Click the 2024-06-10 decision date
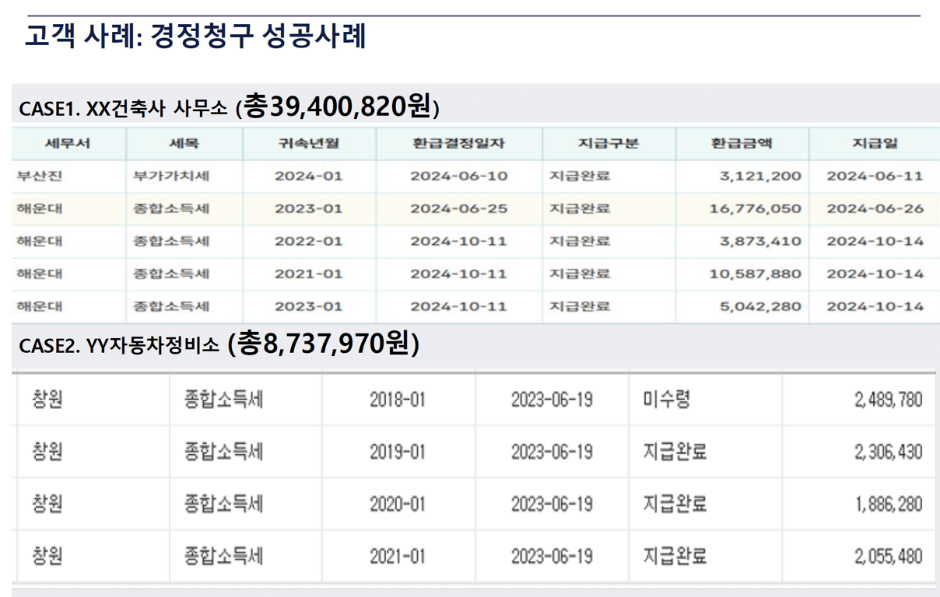This screenshot has width=940, height=597. pos(459,176)
